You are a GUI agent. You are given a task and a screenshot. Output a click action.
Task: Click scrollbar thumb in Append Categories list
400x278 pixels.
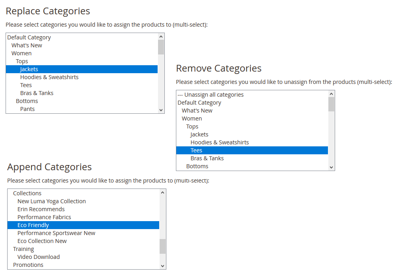(162, 247)
